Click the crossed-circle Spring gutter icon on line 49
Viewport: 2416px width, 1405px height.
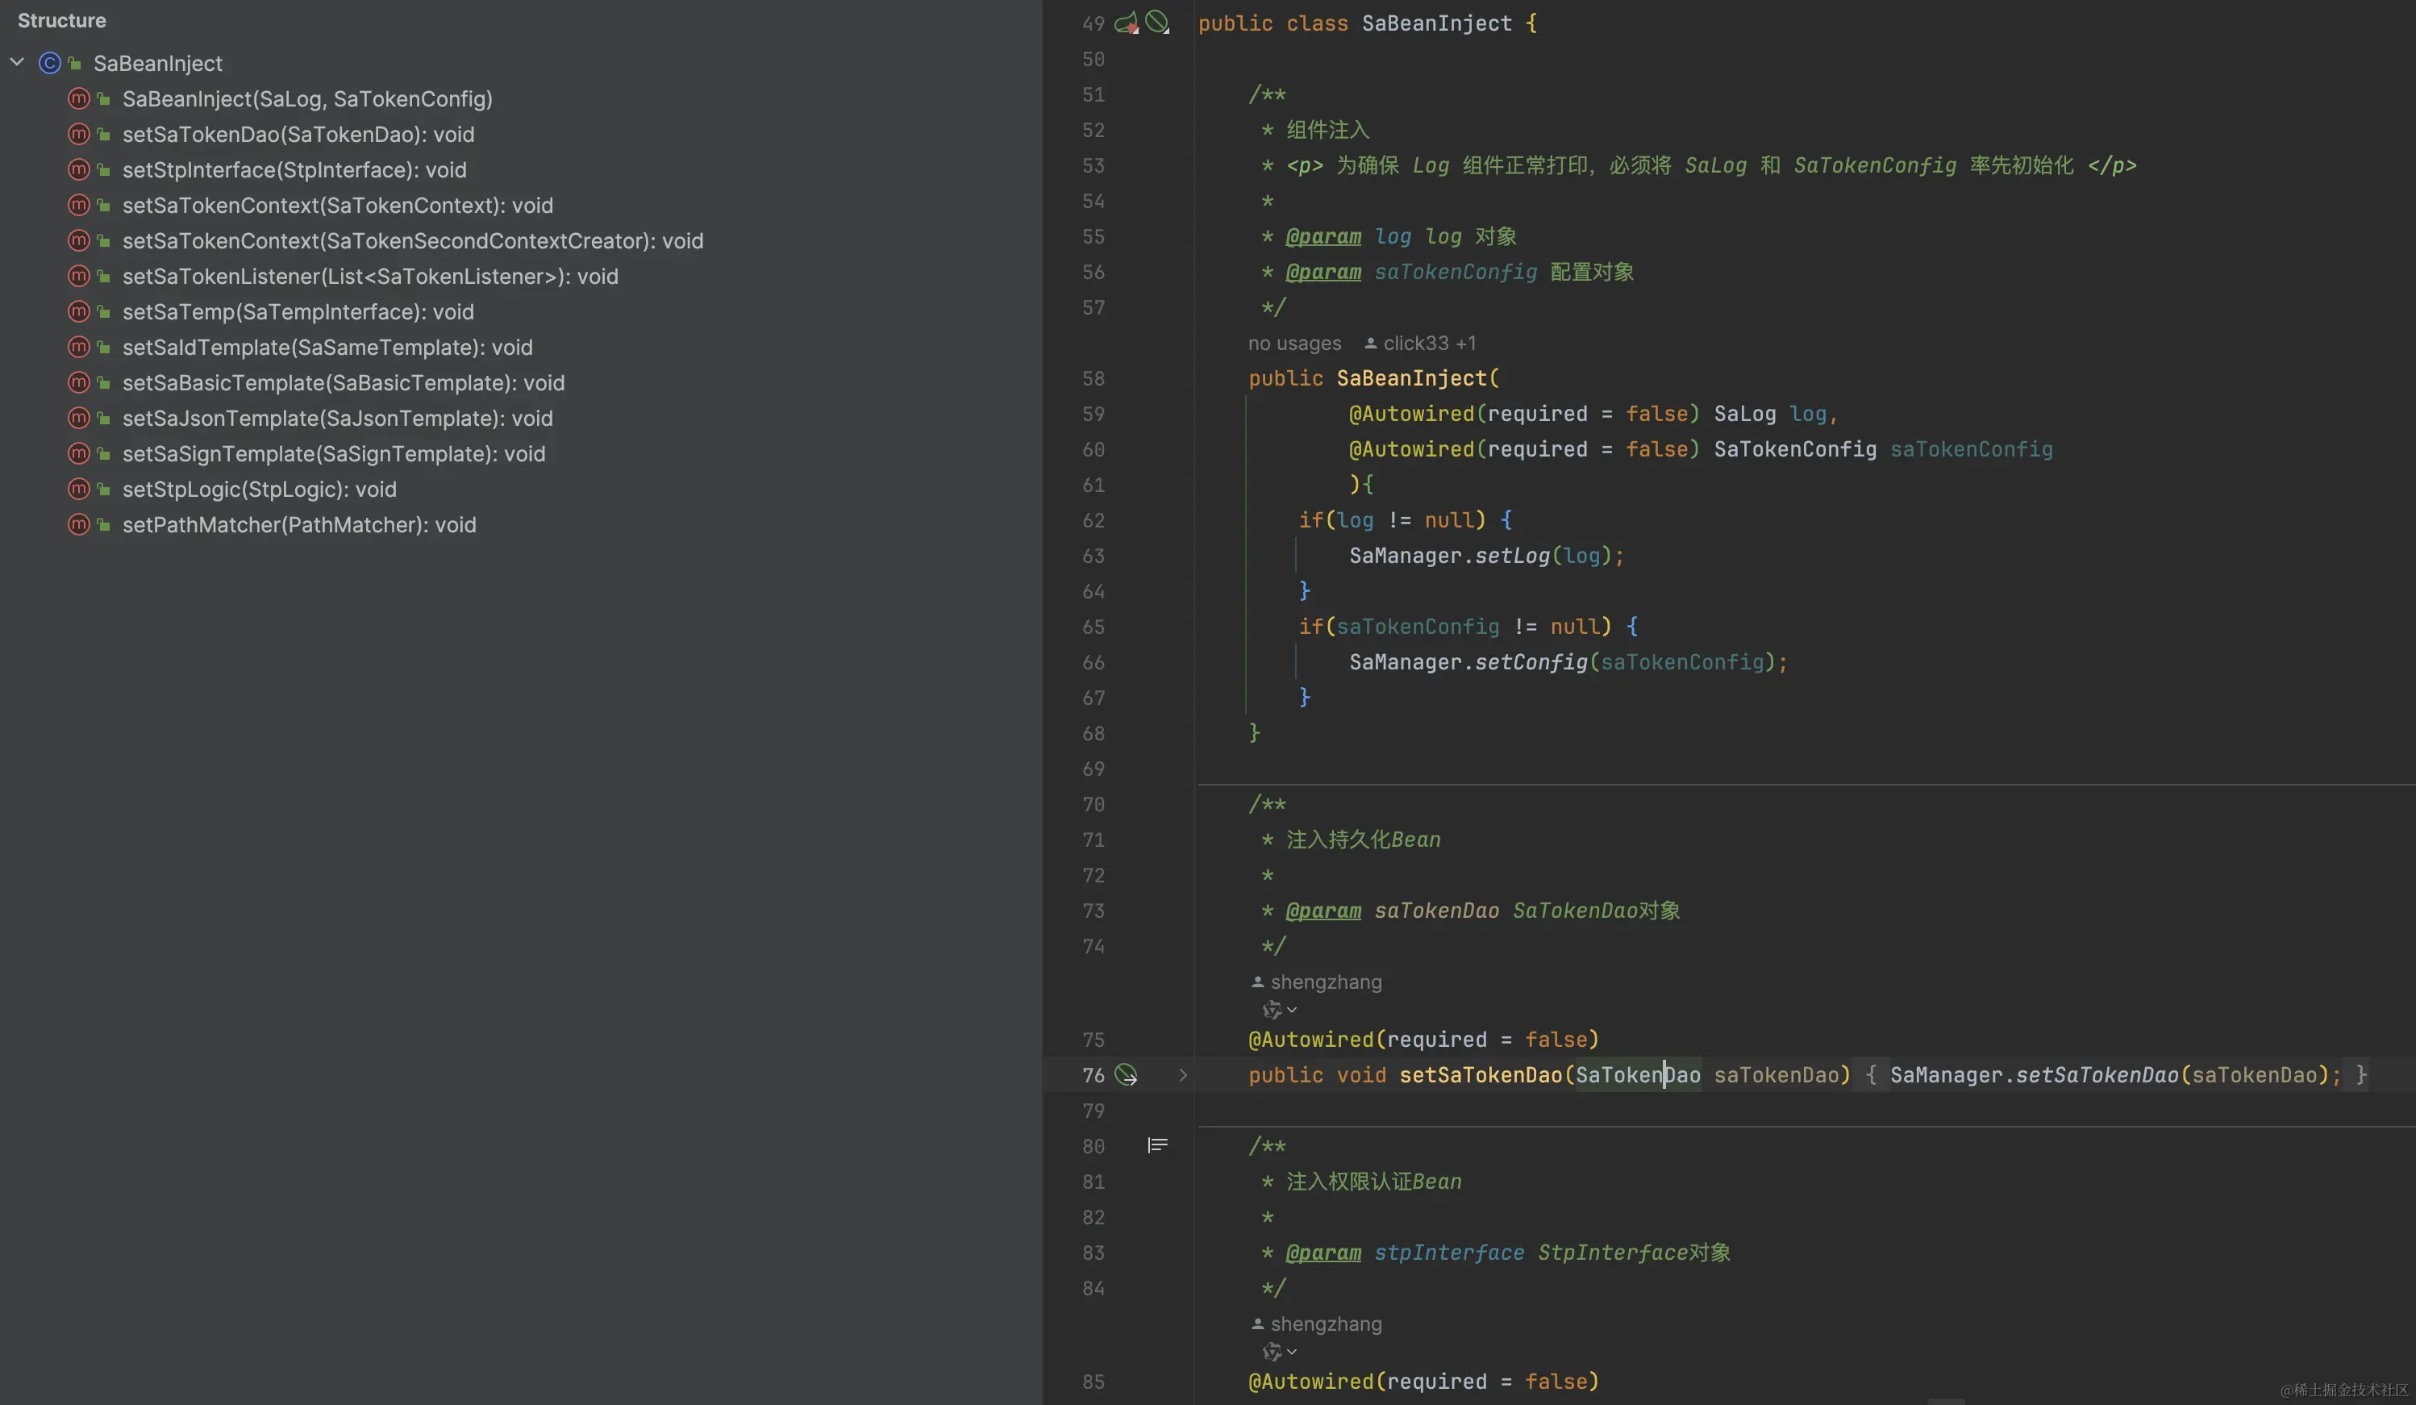tap(1157, 21)
